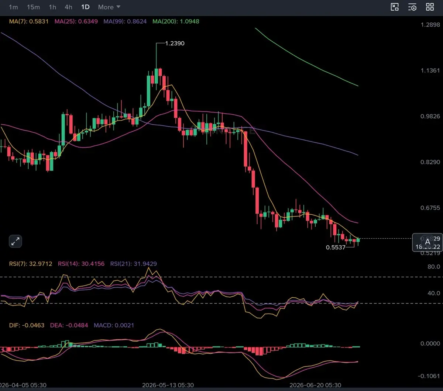Click the 2026-05-13 05:30 date label

point(168,385)
